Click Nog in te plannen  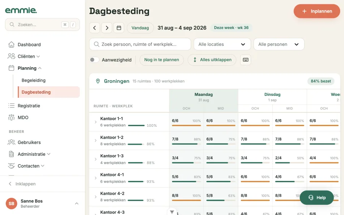(x=161, y=60)
